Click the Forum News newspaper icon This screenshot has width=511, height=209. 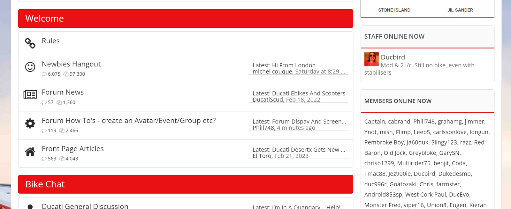pos(30,95)
